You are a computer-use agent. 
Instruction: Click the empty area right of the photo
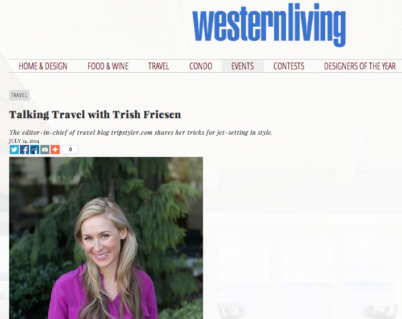(x=302, y=238)
